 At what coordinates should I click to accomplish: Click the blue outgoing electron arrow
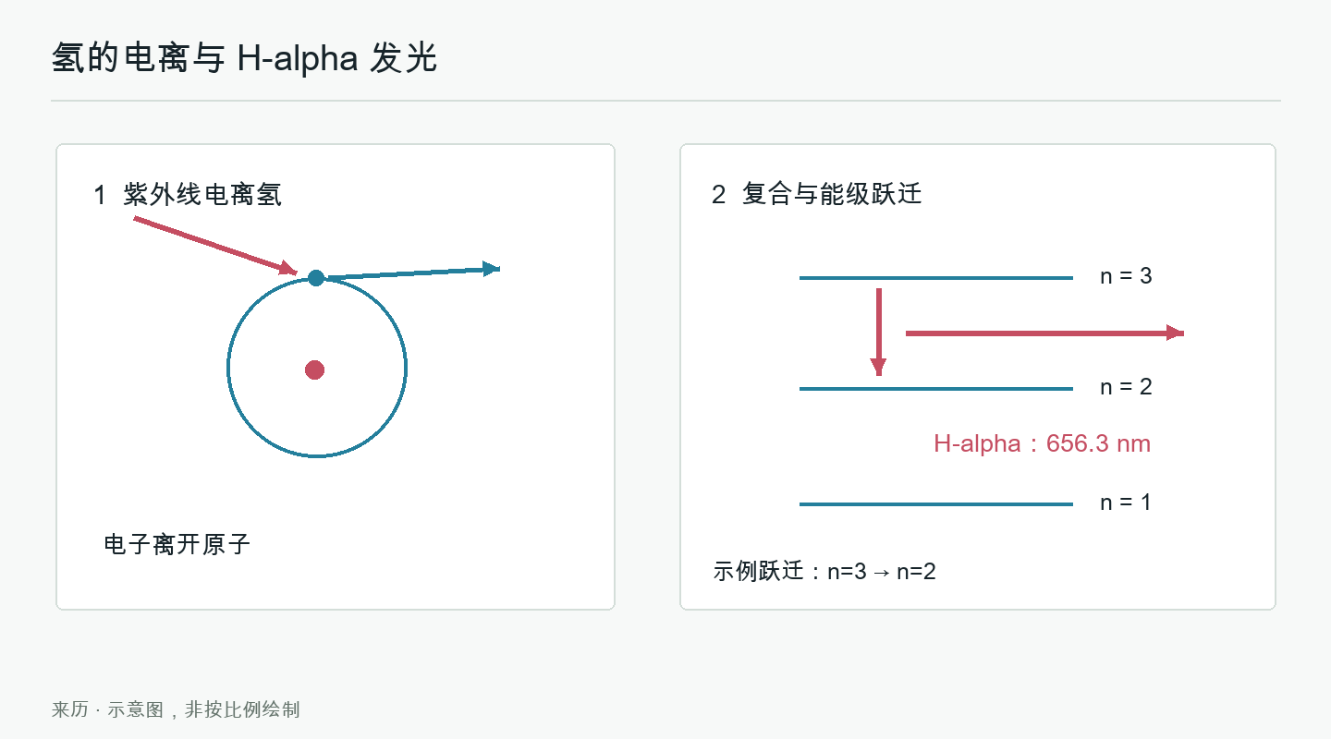pyautogui.click(x=413, y=273)
